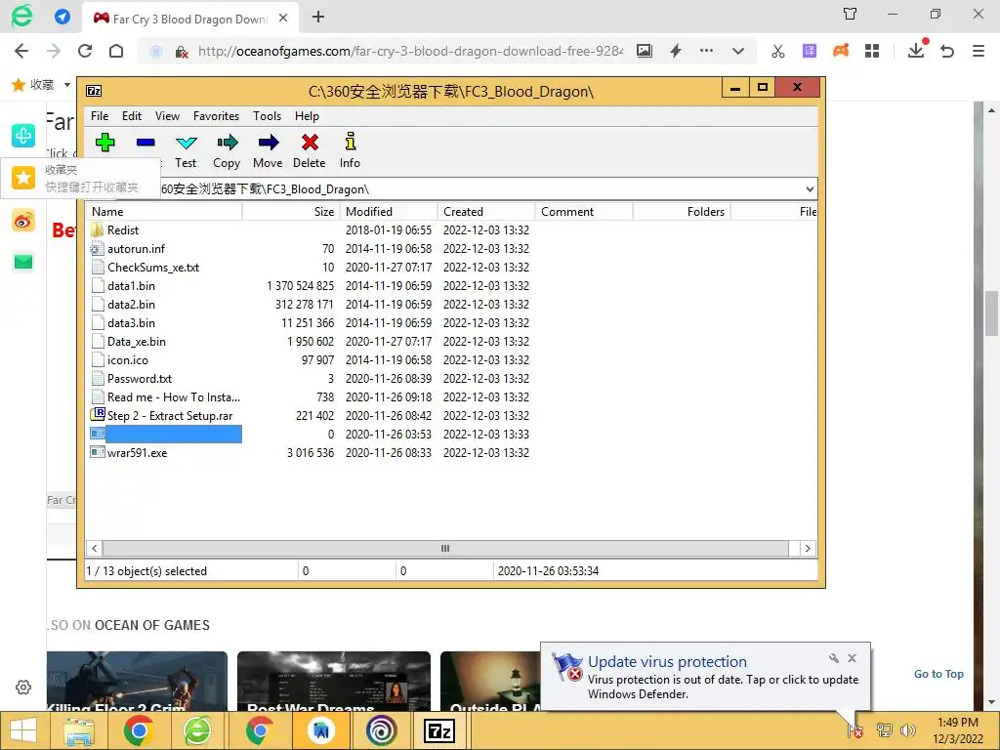This screenshot has width=1000, height=750.
Task: Open the Tools menu in 7-Zip
Action: point(267,116)
